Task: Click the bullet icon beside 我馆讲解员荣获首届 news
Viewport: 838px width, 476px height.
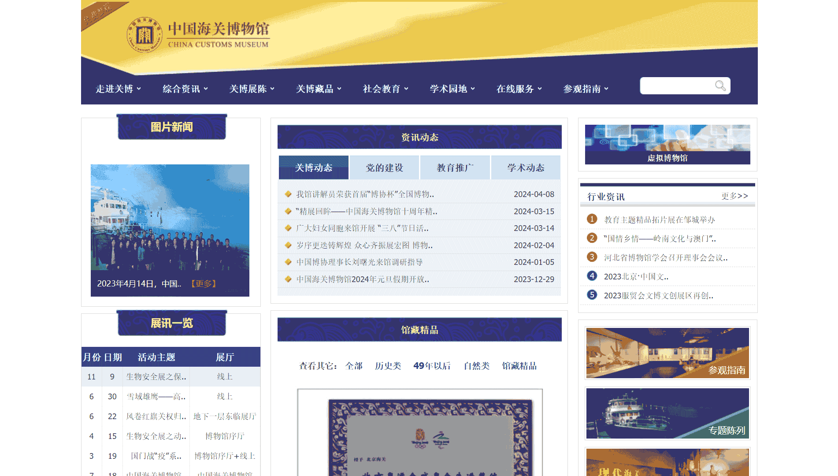Action: tap(288, 194)
